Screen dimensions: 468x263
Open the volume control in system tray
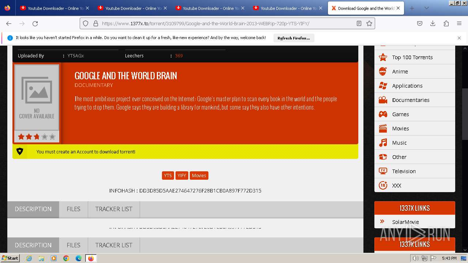(x=415, y=258)
